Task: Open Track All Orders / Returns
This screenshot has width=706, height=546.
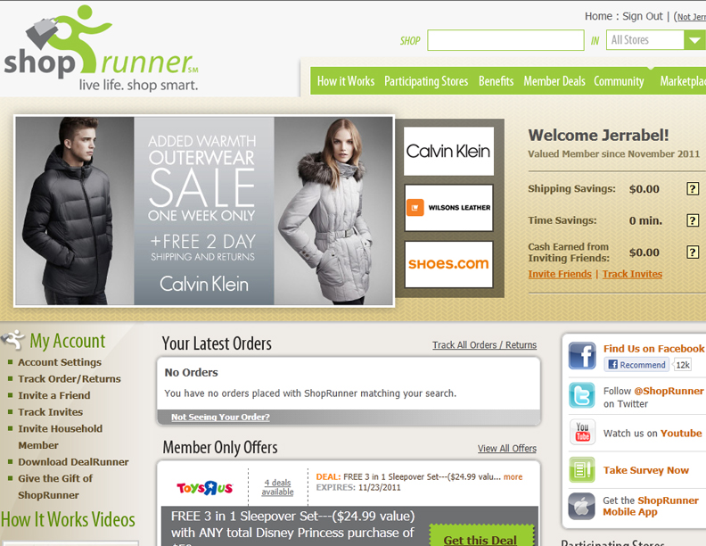Action: [484, 345]
